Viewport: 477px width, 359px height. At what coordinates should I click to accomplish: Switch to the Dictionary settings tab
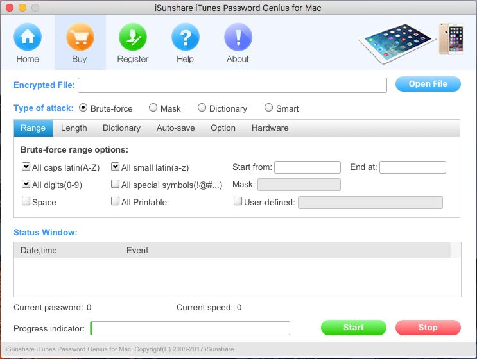[x=121, y=128]
